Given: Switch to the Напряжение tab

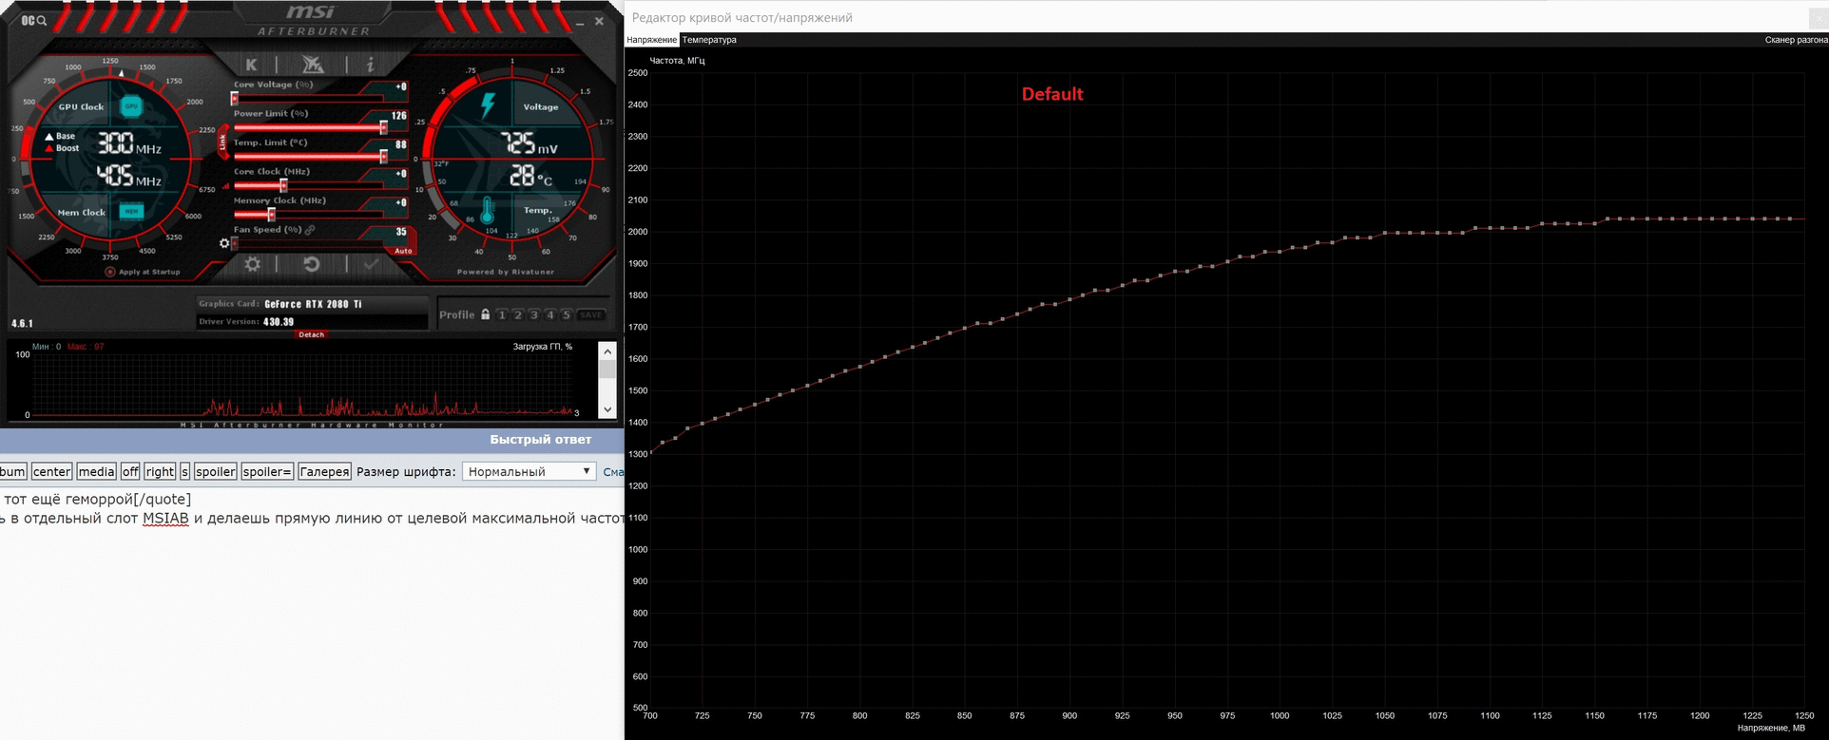Looking at the screenshot, I should (652, 40).
